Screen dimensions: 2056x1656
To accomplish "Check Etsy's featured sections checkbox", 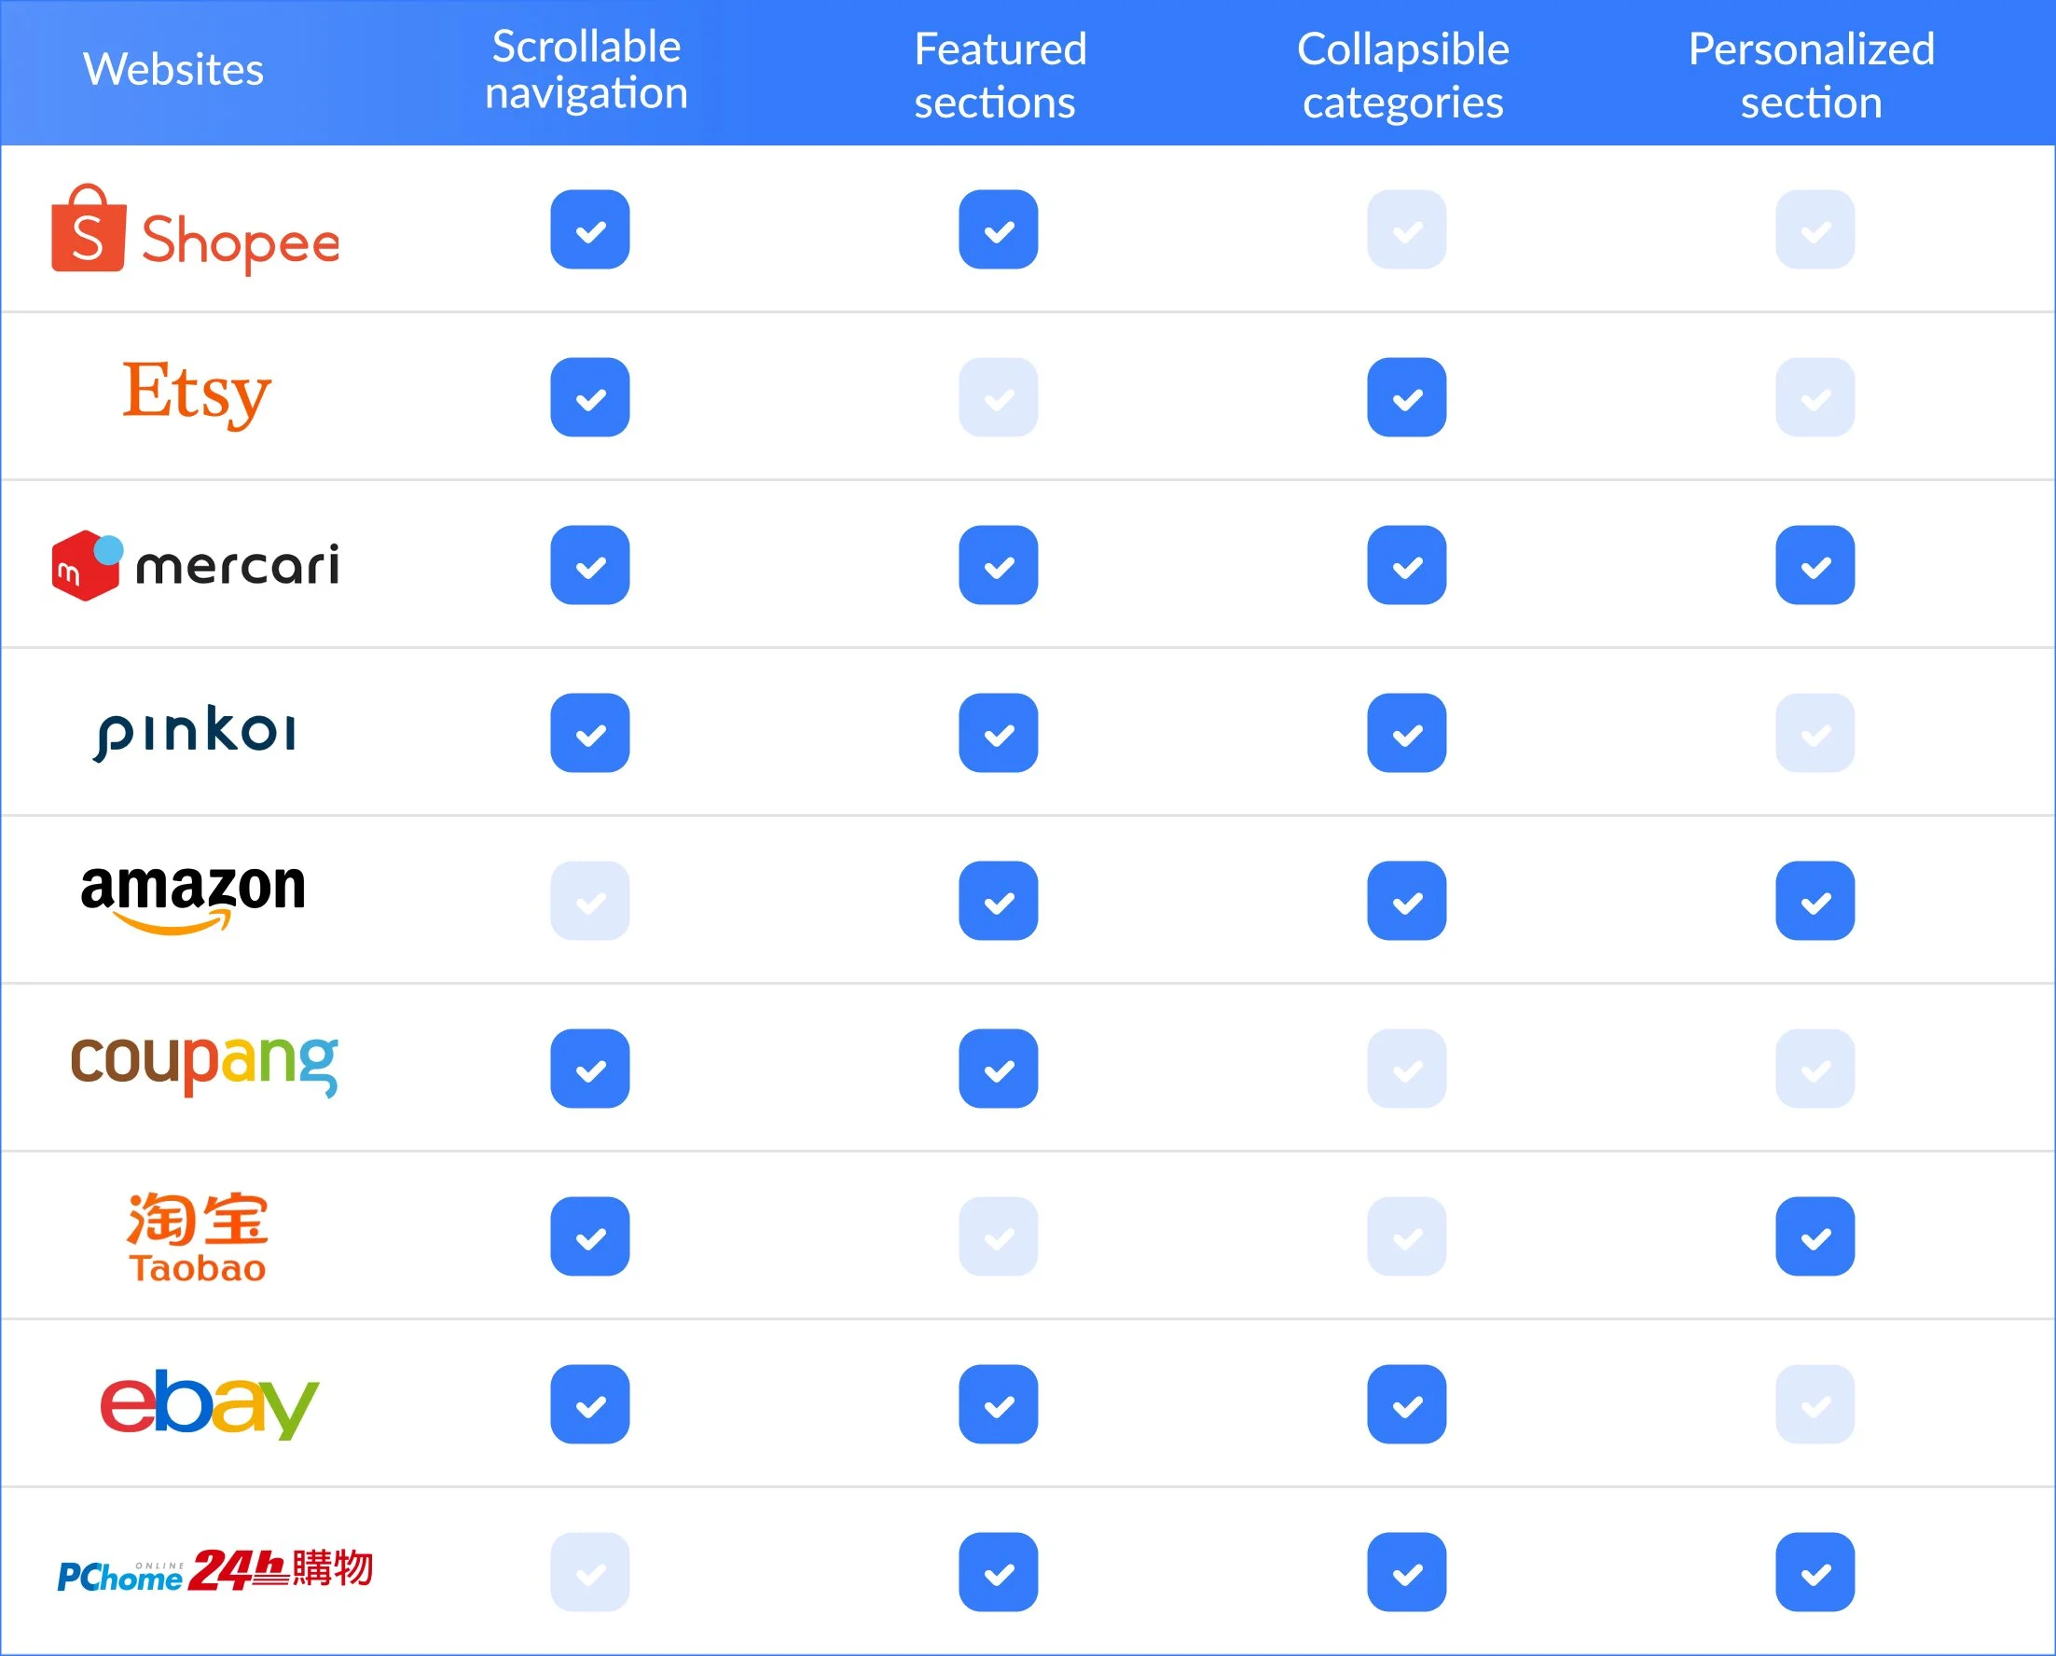I will click(998, 398).
